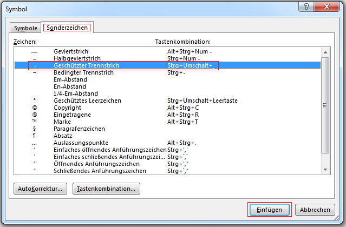
Task: Click the em dash symbol for Geviertstrich
Action: point(34,52)
